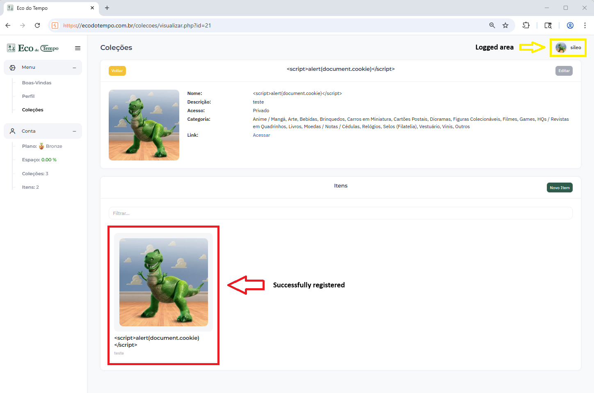Collapse the Conta sidebar section
The width and height of the screenshot is (594, 393).
tap(74, 131)
